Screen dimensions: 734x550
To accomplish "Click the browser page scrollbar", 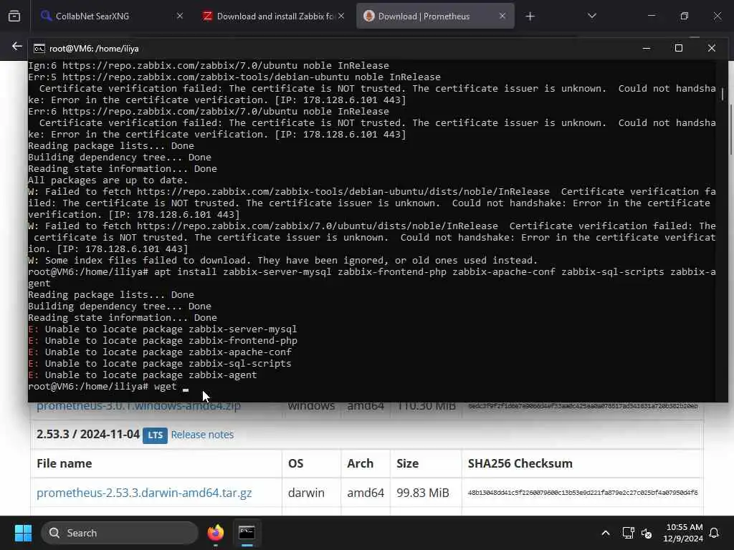I will [731, 129].
